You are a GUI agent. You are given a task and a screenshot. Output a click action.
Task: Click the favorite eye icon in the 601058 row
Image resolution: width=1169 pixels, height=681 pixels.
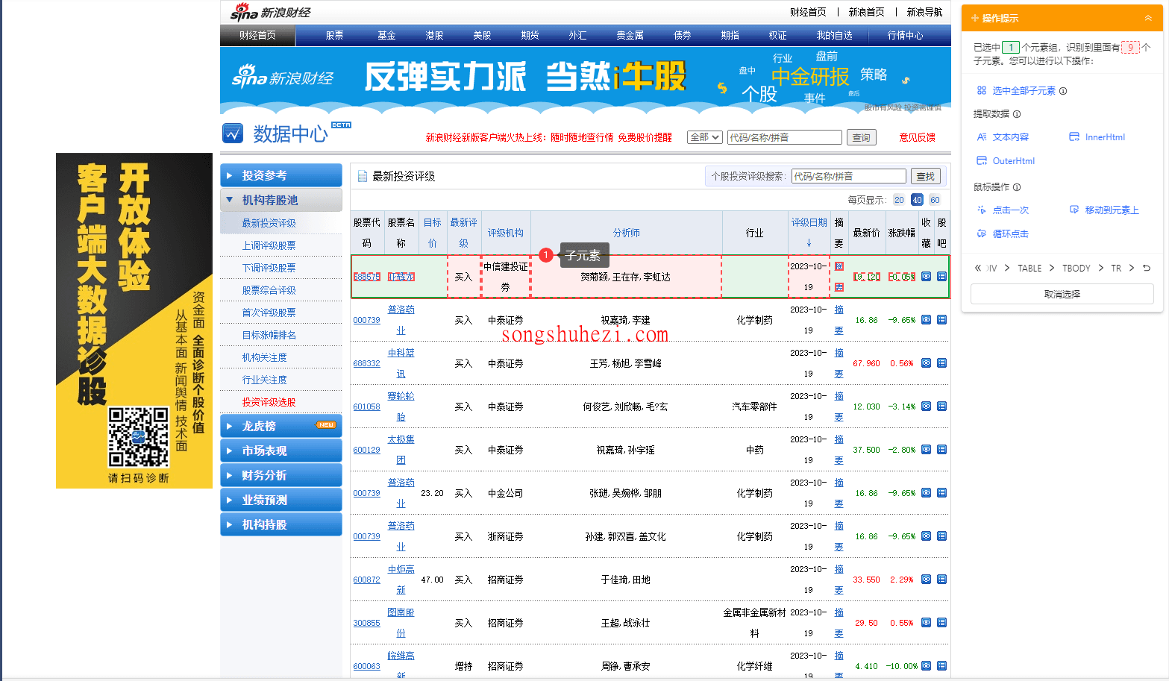coord(926,407)
